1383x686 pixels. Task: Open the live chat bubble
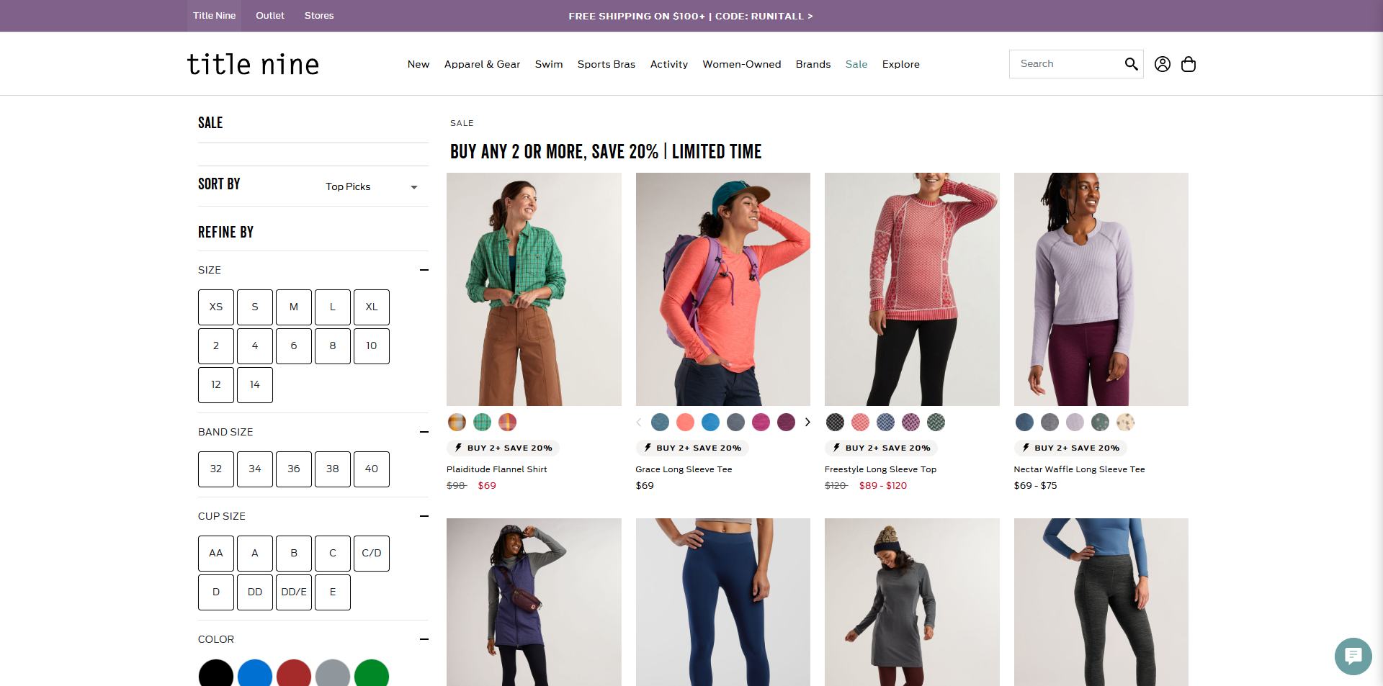point(1352,656)
